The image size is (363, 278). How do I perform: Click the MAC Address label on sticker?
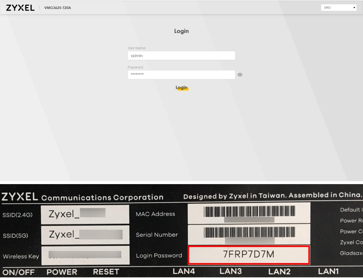[x=155, y=214]
